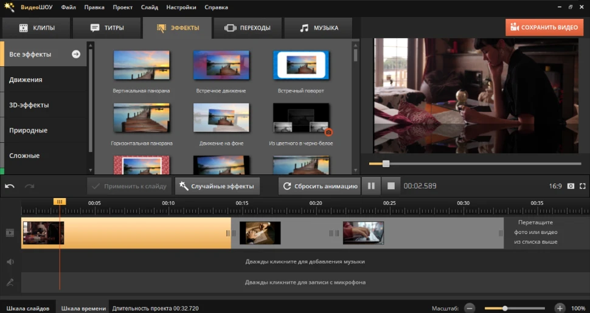Image resolution: width=590 pixels, height=313 pixels.
Task: Switch to Шкала слайдов view
Action: coord(28,308)
